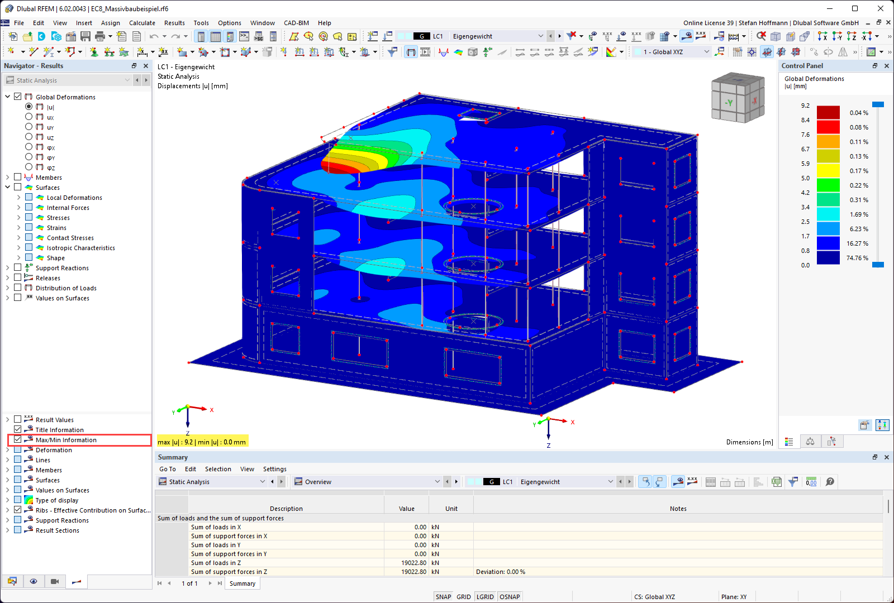The height and width of the screenshot is (603, 894).
Task: Click the Control Panel color scale tab icon
Action: 789,442
